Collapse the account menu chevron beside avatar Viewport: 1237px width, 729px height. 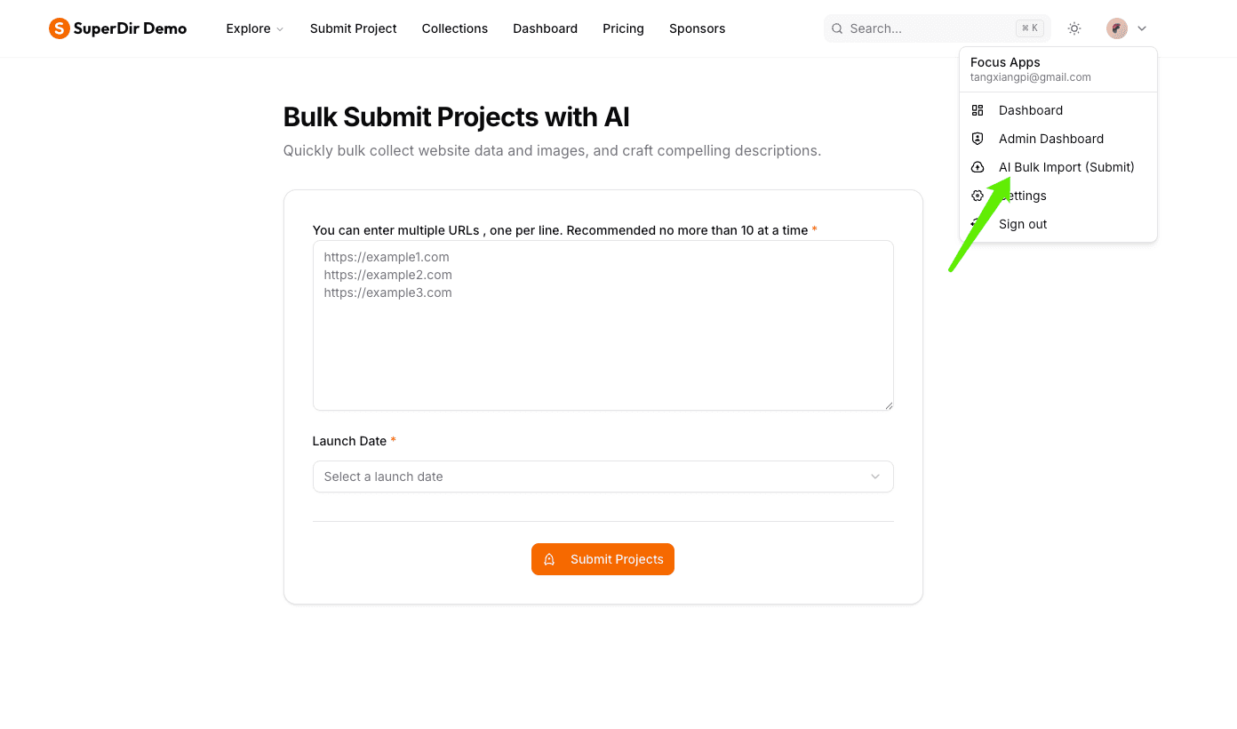point(1142,28)
